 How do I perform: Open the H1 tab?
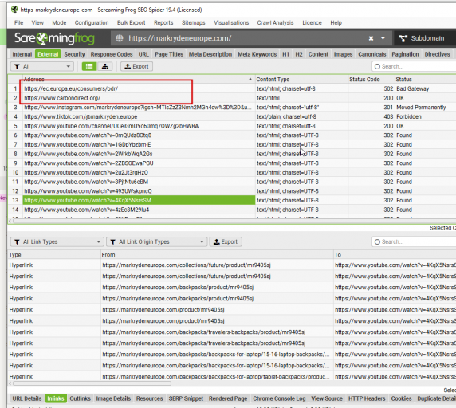click(x=285, y=54)
